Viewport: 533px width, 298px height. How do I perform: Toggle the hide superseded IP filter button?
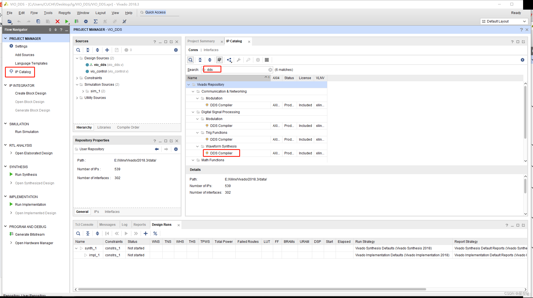click(219, 60)
